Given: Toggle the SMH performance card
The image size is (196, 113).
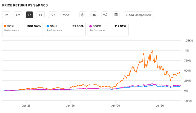Looking at the screenshot, I should pos(65,29).
